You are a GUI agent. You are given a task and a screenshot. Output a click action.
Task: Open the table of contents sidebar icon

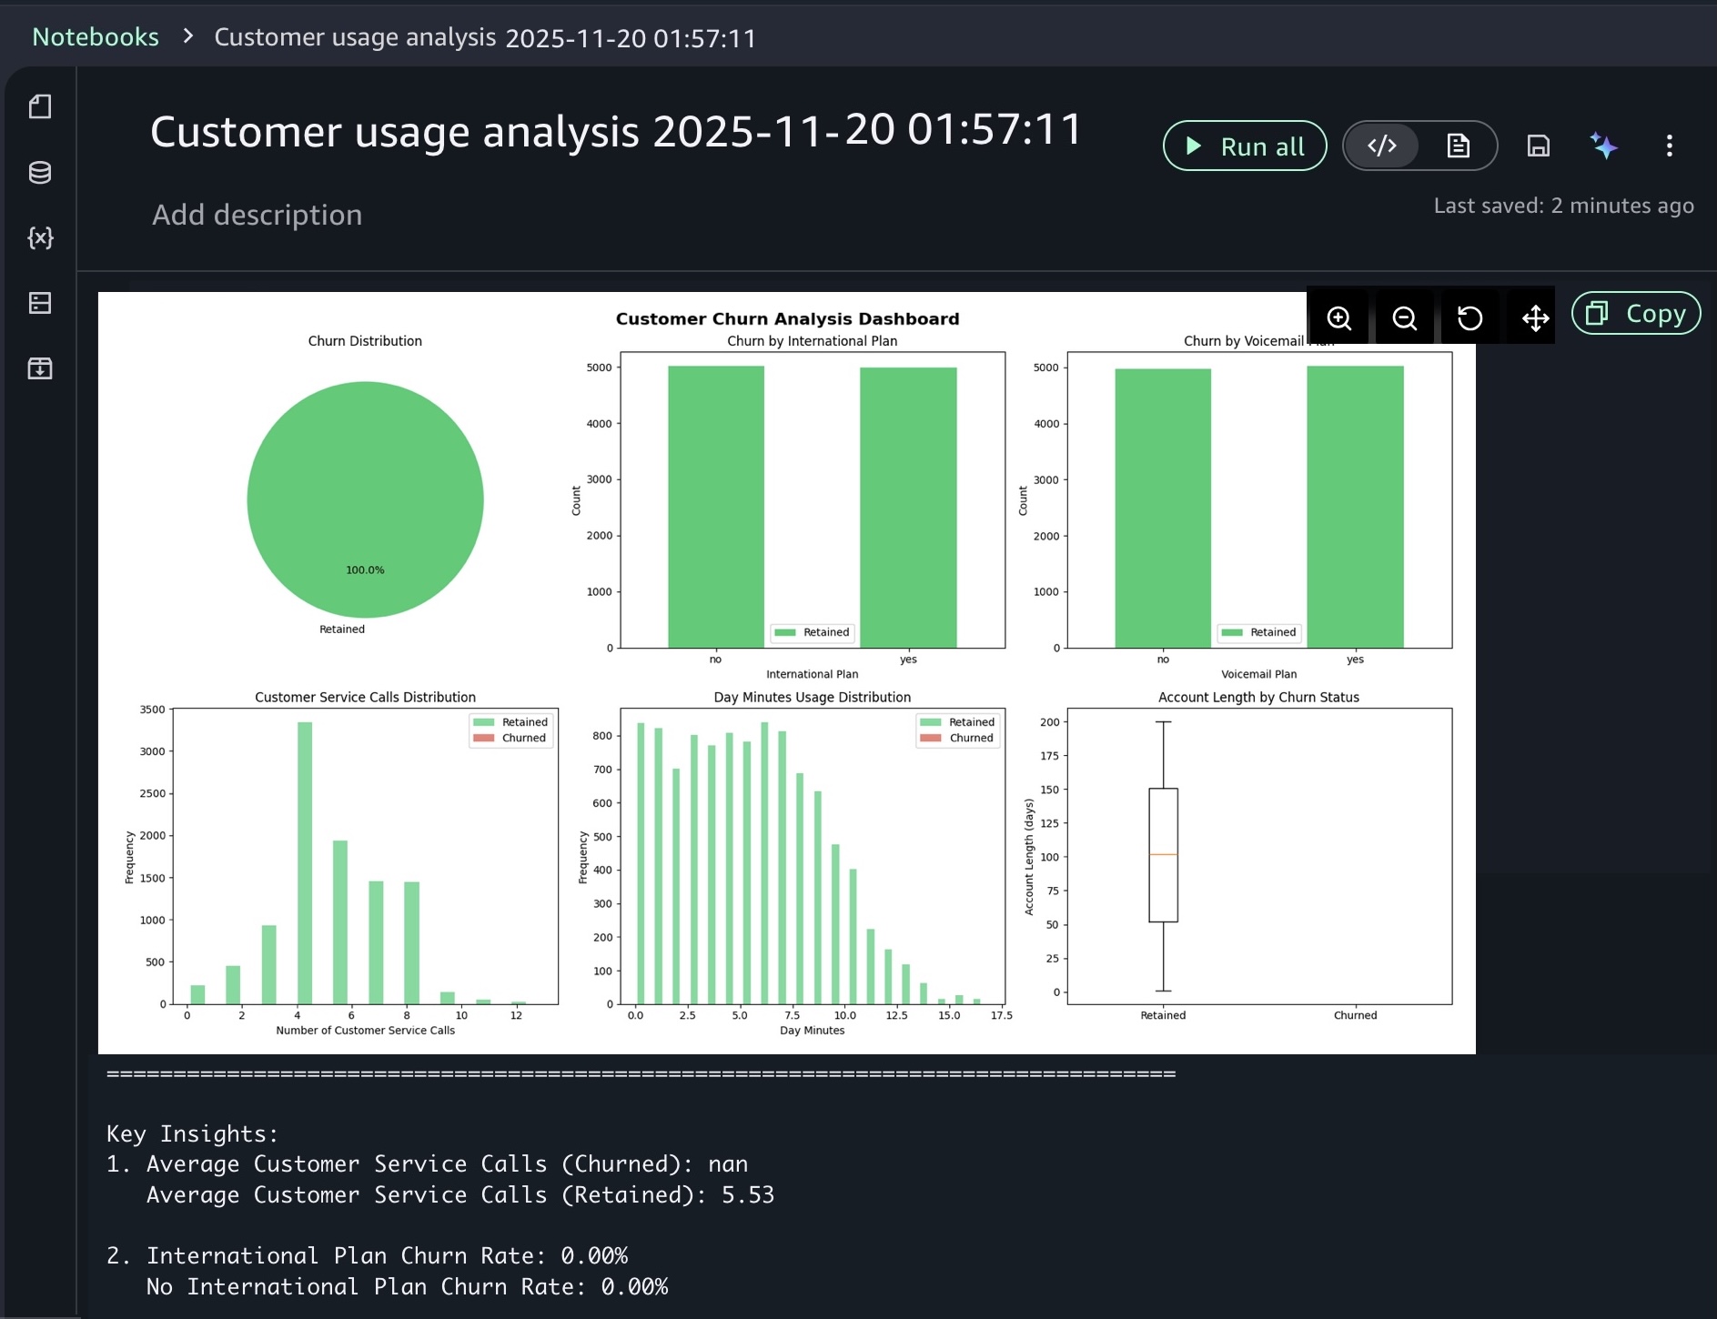tap(40, 304)
